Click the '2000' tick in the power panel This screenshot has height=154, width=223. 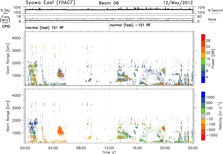tap(16, 63)
